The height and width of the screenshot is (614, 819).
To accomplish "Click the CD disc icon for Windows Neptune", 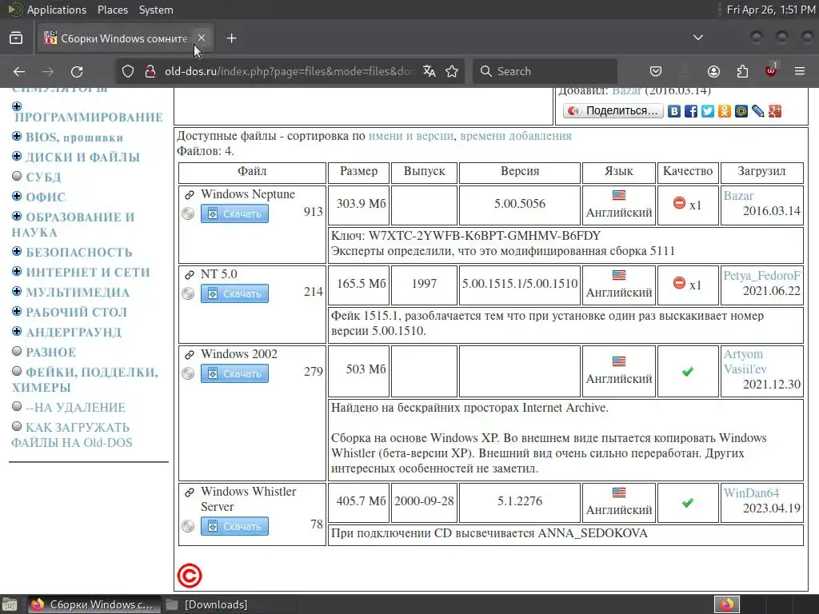I will (x=188, y=213).
